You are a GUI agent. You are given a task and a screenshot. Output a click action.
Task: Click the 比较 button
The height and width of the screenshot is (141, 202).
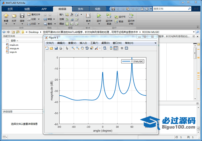tap(32, 19)
